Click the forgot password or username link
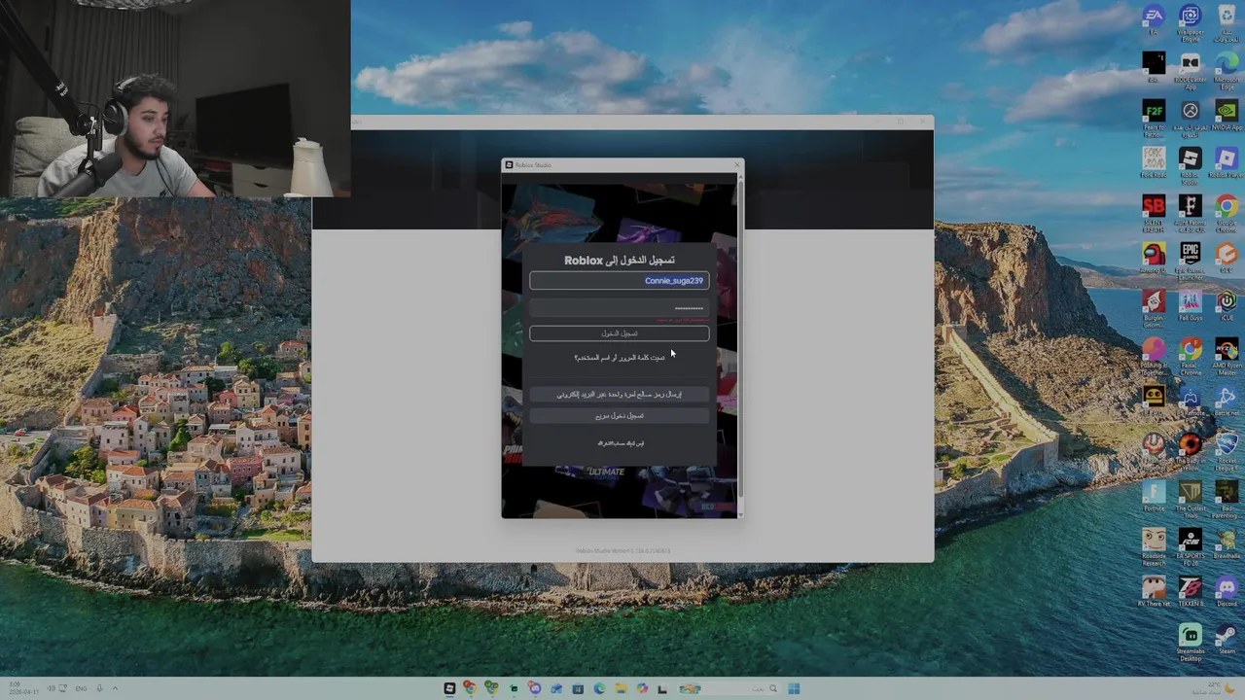 620,358
